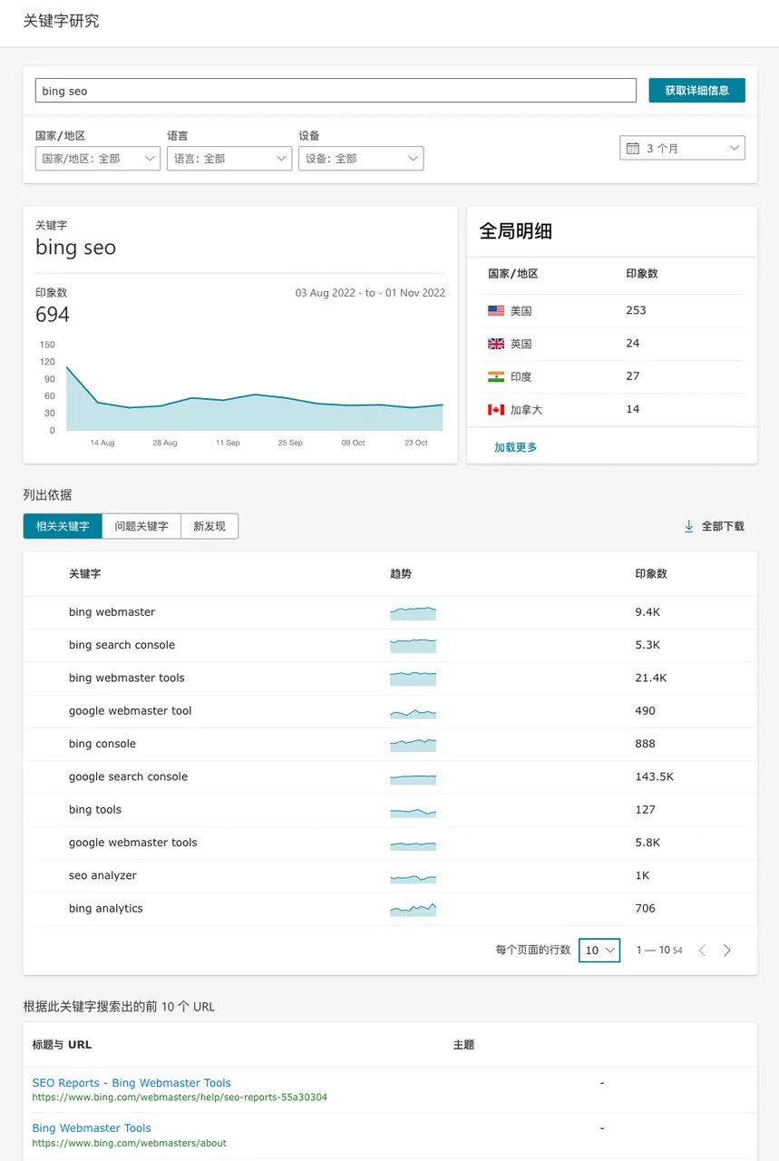The width and height of the screenshot is (779, 1161).
Task: Click the 获取详细信息 button
Action: (696, 91)
